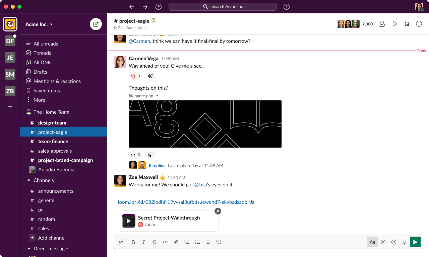This screenshot has width=429, height=257.
Task: Click the add people icon
Action: pyautogui.click(x=383, y=24)
